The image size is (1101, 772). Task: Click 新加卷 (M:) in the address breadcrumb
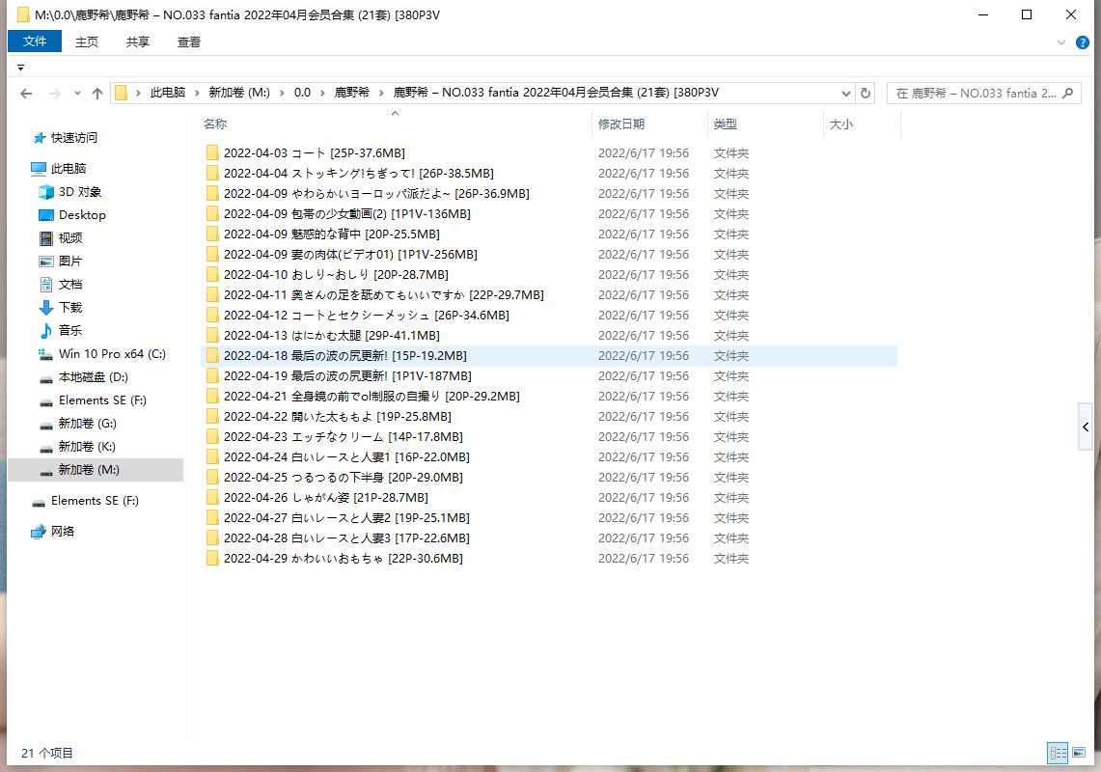[x=239, y=93]
